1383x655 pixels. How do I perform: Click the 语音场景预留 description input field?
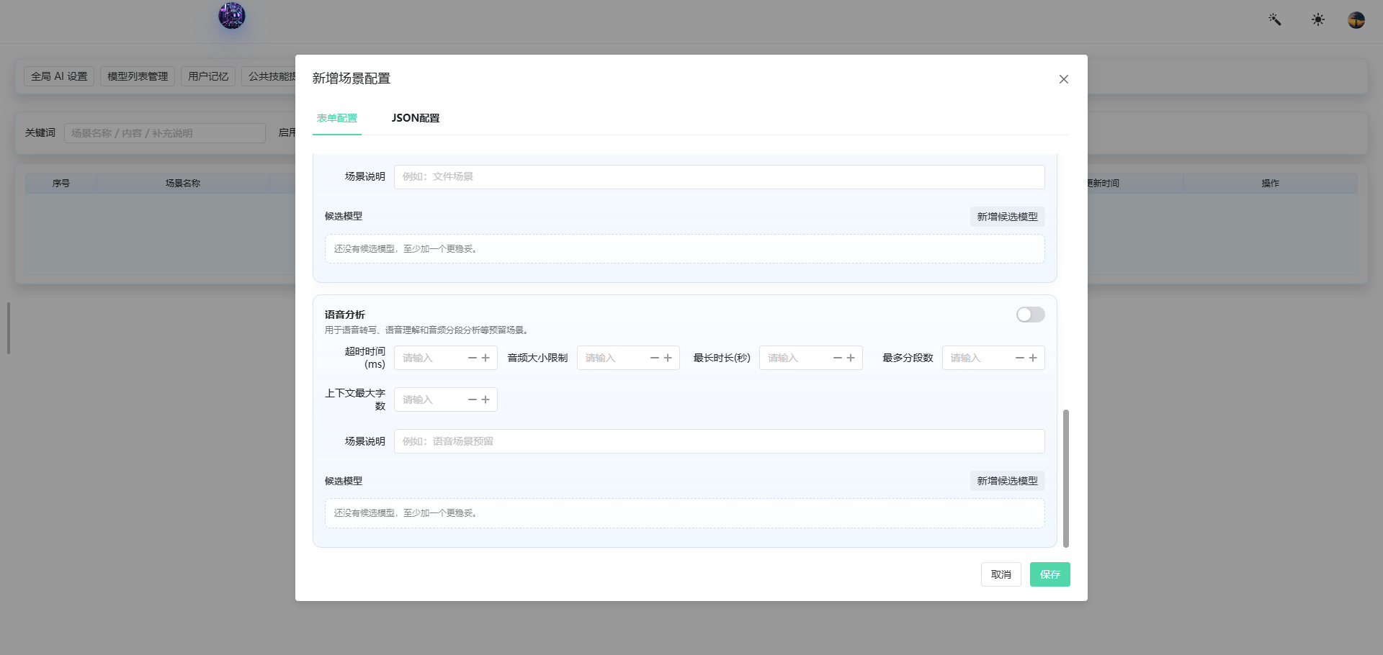[719, 441]
